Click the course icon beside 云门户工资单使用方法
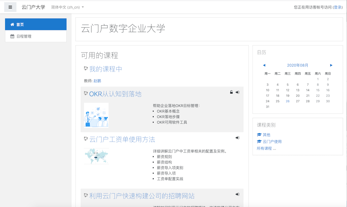The image size is (347, 207). [86, 139]
